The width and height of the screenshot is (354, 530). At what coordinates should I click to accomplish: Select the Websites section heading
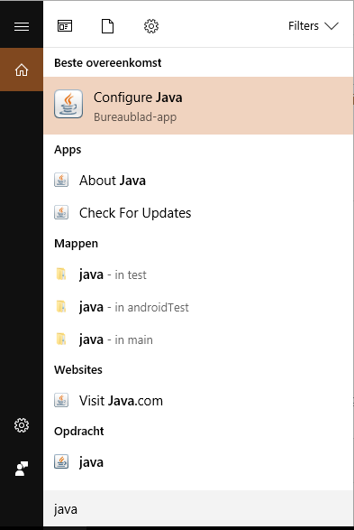click(78, 370)
